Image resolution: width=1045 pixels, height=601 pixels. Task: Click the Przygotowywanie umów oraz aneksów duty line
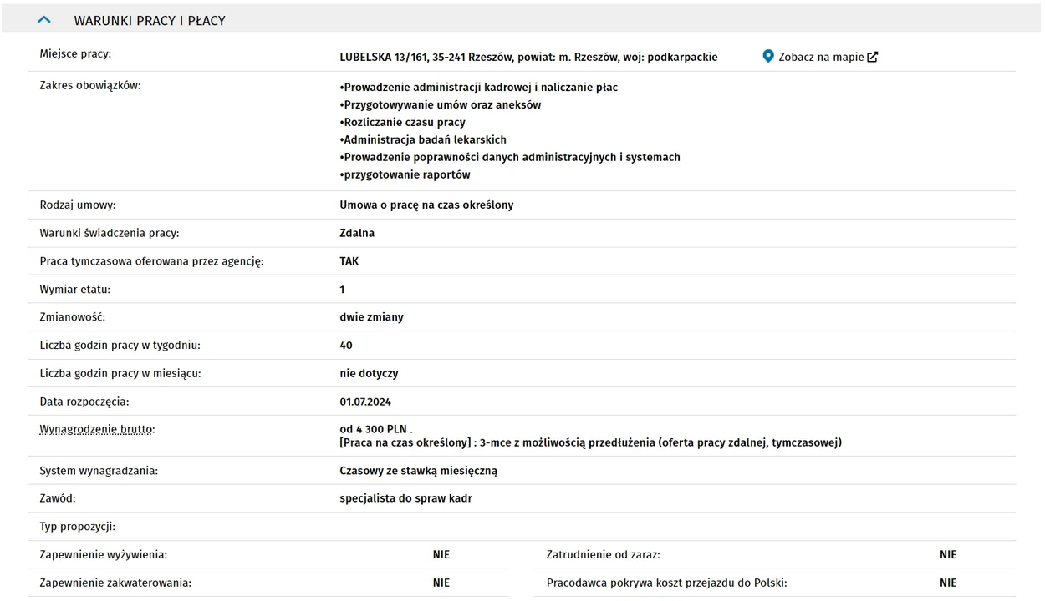tap(441, 105)
